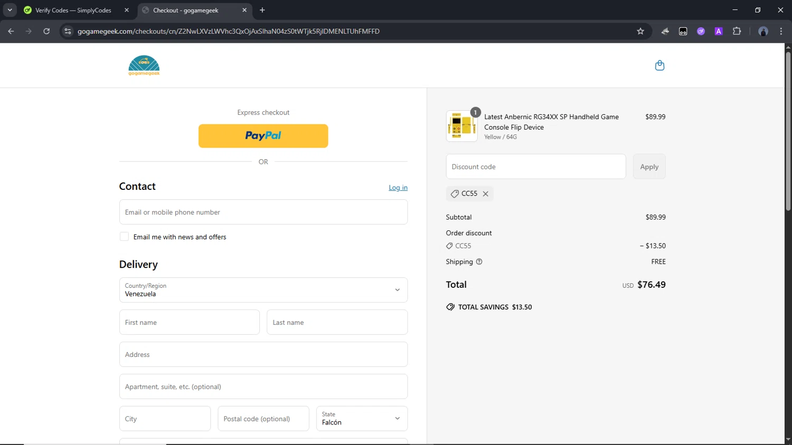The image size is (792, 445).
Task: Go forward in browser history
Action: click(29, 31)
